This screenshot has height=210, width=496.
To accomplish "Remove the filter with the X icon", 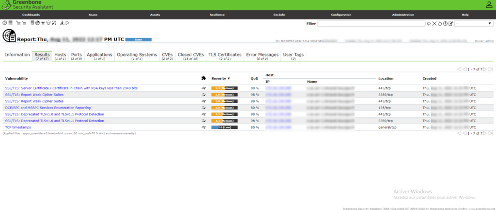I will [434, 23].
